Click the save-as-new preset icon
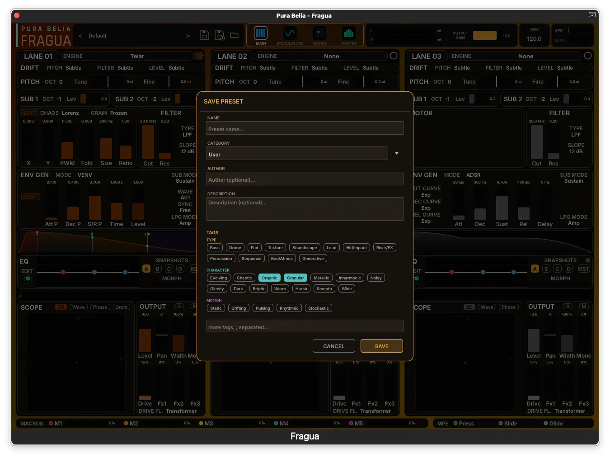This screenshot has height=458, width=610. point(220,35)
